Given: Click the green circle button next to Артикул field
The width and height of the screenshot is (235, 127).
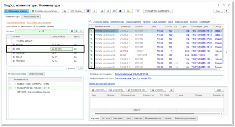Looking at the screenshot, I should coord(76,31).
